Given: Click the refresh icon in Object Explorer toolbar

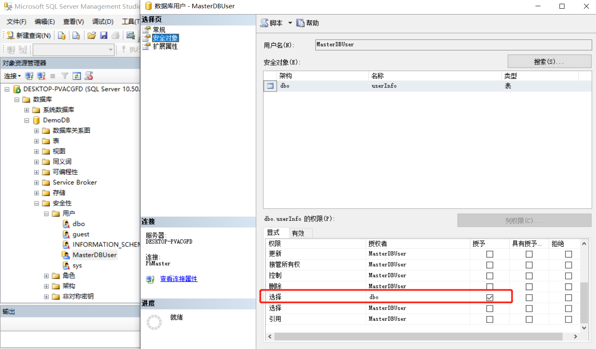Looking at the screenshot, I should (x=77, y=76).
